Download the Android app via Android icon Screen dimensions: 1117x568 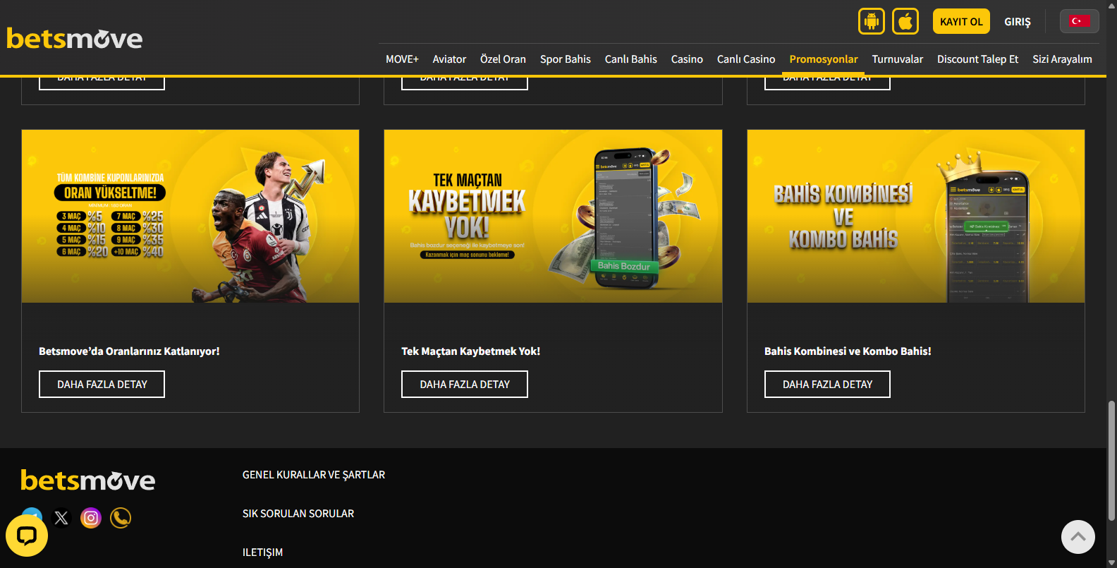872,21
